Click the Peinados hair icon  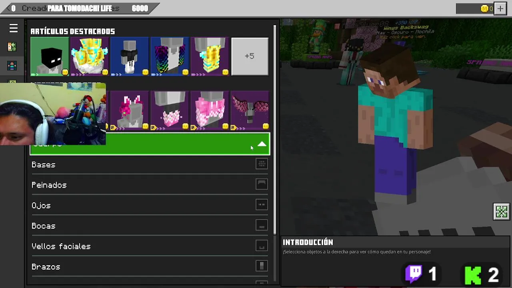tap(262, 184)
